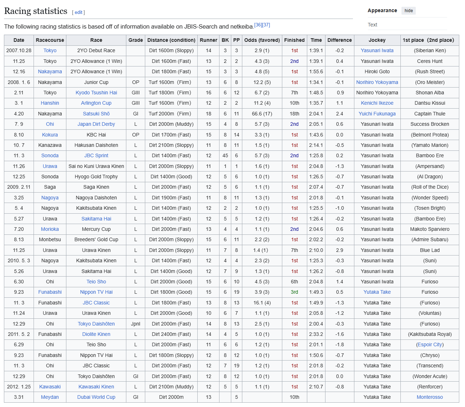
Task: Click the Odds (favored) column header
Action: pyautogui.click(x=262, y=40)
